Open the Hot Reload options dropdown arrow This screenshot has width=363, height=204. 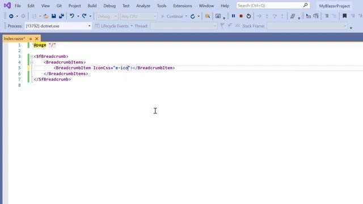point(199,16)
